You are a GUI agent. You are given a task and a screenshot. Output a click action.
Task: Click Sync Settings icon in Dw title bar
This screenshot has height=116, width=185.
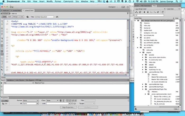[x=123, y=7]
